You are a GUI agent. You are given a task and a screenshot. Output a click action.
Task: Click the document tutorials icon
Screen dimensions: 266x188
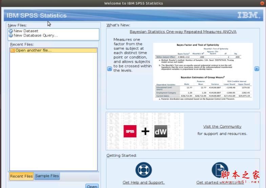(220, 170)
